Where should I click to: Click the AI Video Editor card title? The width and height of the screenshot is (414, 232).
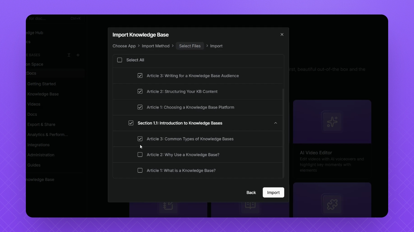pos(316,153)
